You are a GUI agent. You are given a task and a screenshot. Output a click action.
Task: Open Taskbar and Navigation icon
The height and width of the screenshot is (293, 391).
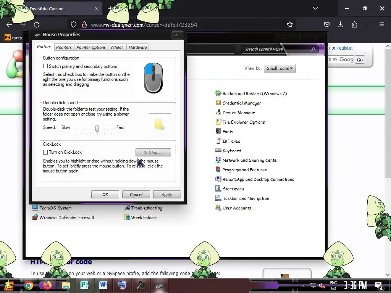tap(218, 198)
